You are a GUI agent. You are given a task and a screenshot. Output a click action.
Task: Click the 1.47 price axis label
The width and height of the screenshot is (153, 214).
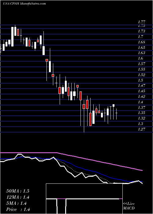point(141,86)
